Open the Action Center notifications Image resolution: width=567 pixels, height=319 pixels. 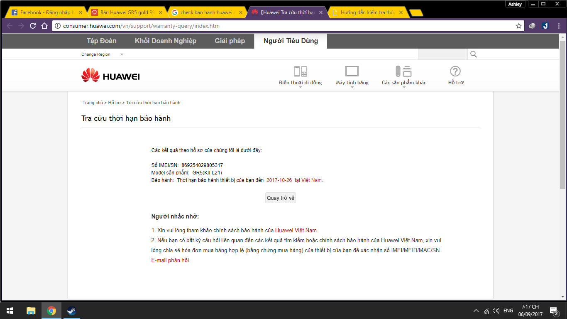554,310
